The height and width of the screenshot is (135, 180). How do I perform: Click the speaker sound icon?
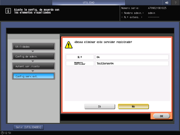coord(167,2)
